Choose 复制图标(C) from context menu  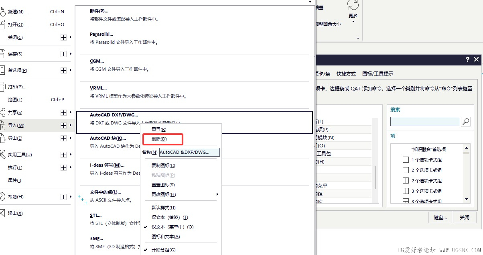tap(163, 165)
